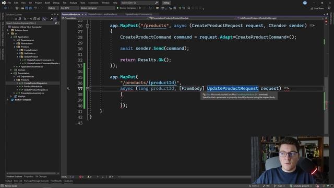This screenshot has height=188, width=334.
Task: Select UpdateProductCommandHandler.cs in Solution Explorer
Action: click(x=43, y=63)
